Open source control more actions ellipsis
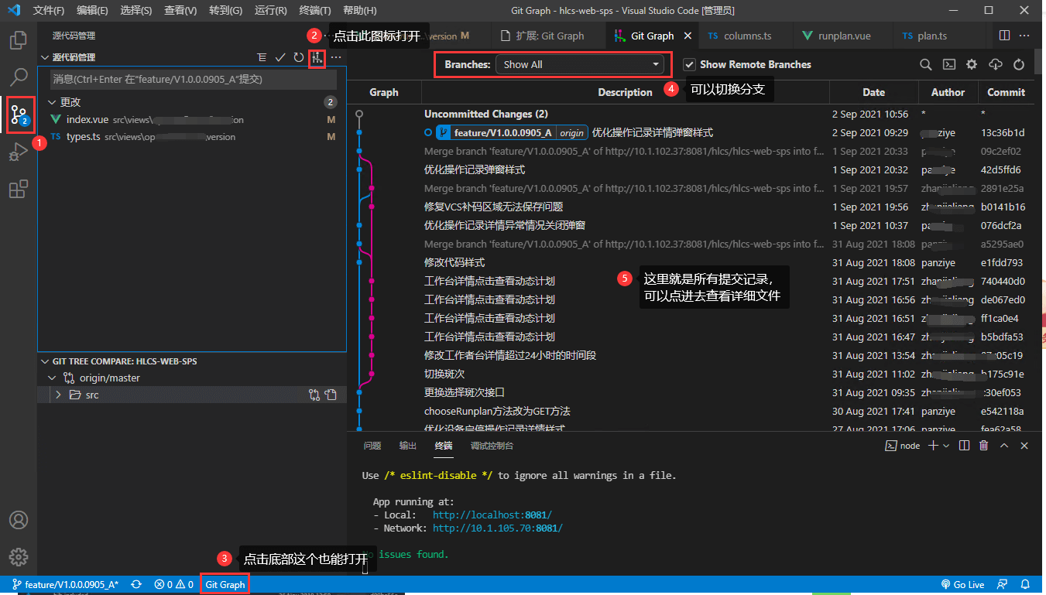Viewport: 1046px width, 595px height. pyautogui.click(x=336, y=57)
